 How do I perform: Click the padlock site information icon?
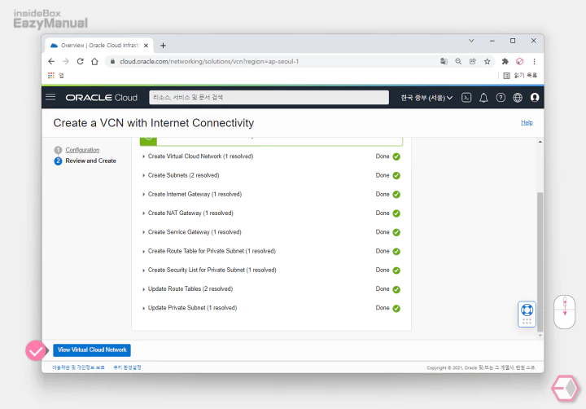[112, 61]
